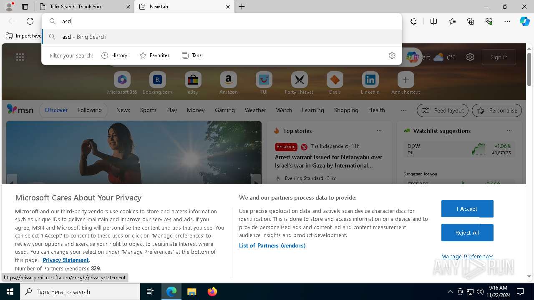
Task: Show hidden tray icons chevron
Action: [450, 292]
